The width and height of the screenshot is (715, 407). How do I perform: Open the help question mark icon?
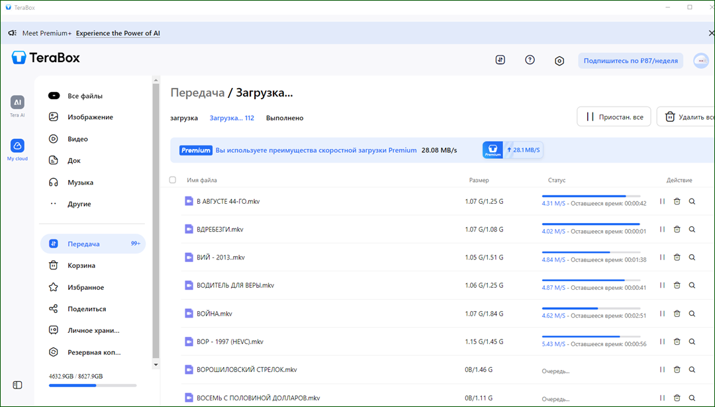[530, 60]
